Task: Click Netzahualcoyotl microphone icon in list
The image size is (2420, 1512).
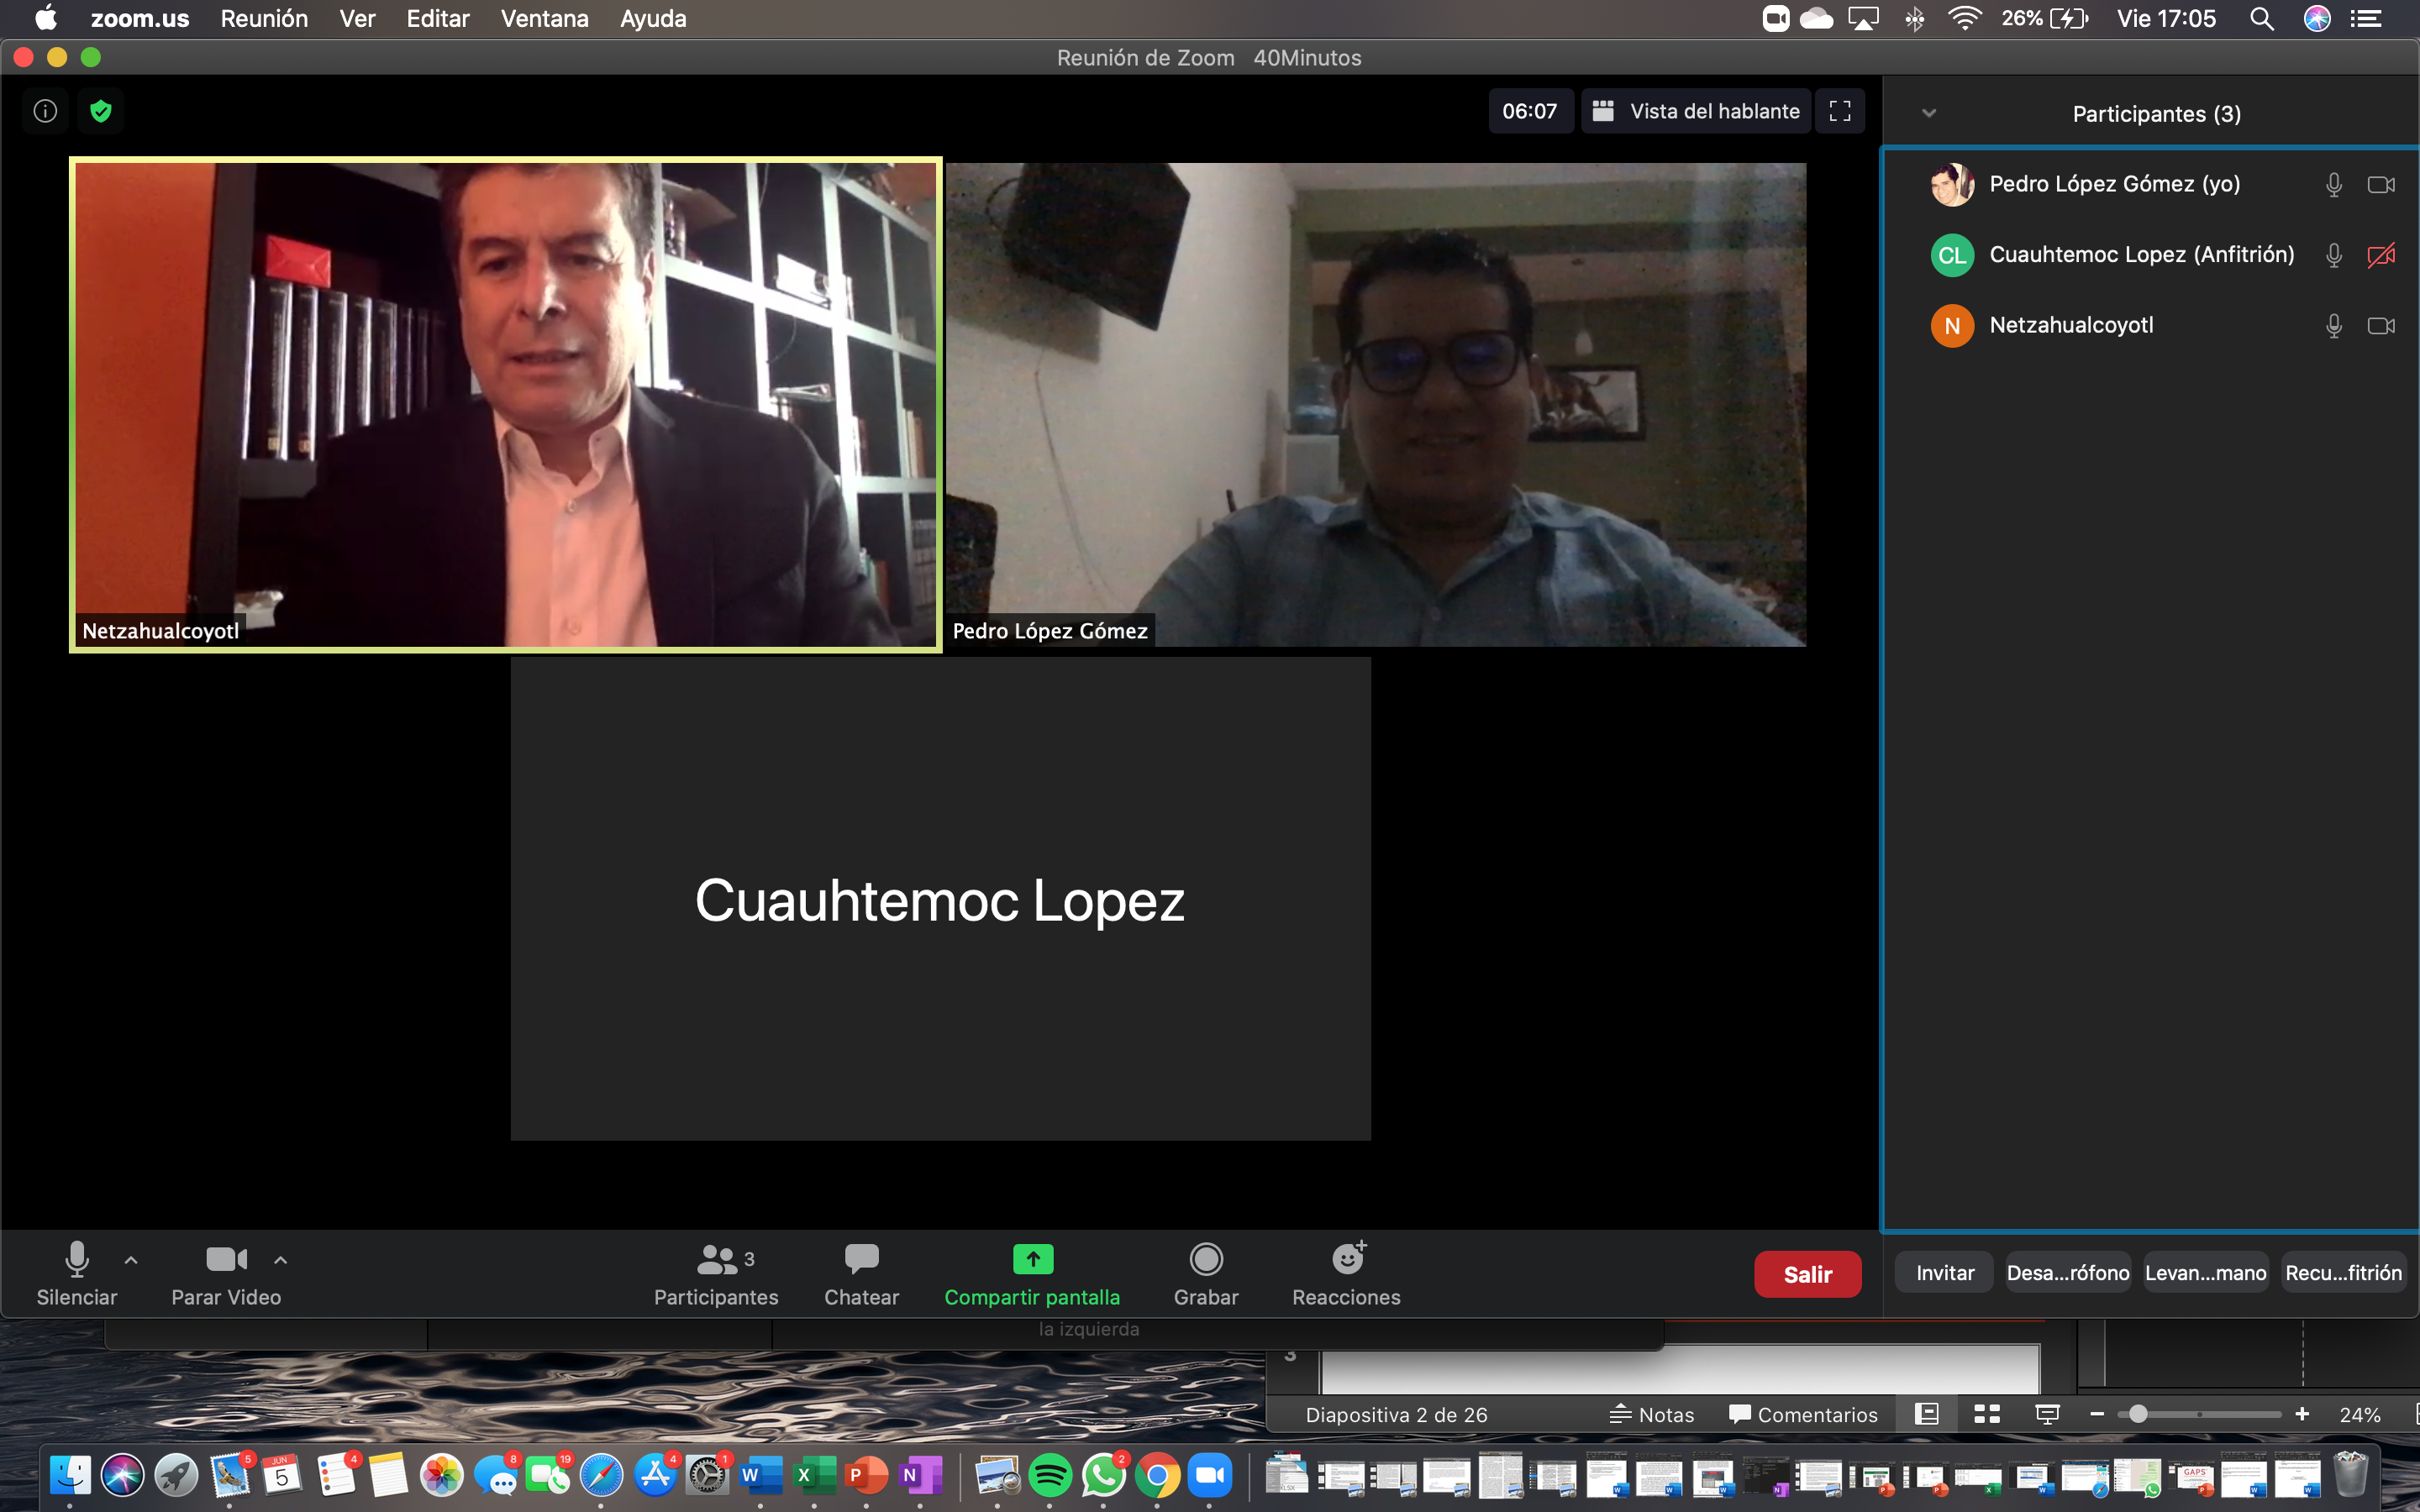Action: click(x=2334, y=326)
